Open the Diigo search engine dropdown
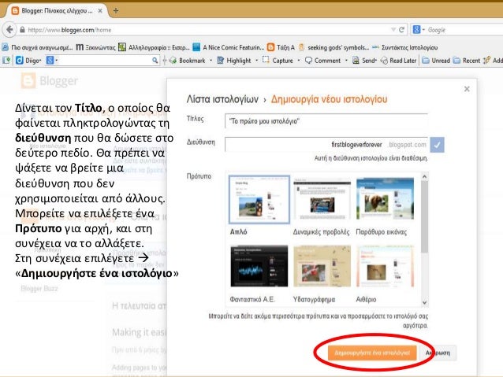The height and width of the screenshot is (377, 503). tap(57, 61)
